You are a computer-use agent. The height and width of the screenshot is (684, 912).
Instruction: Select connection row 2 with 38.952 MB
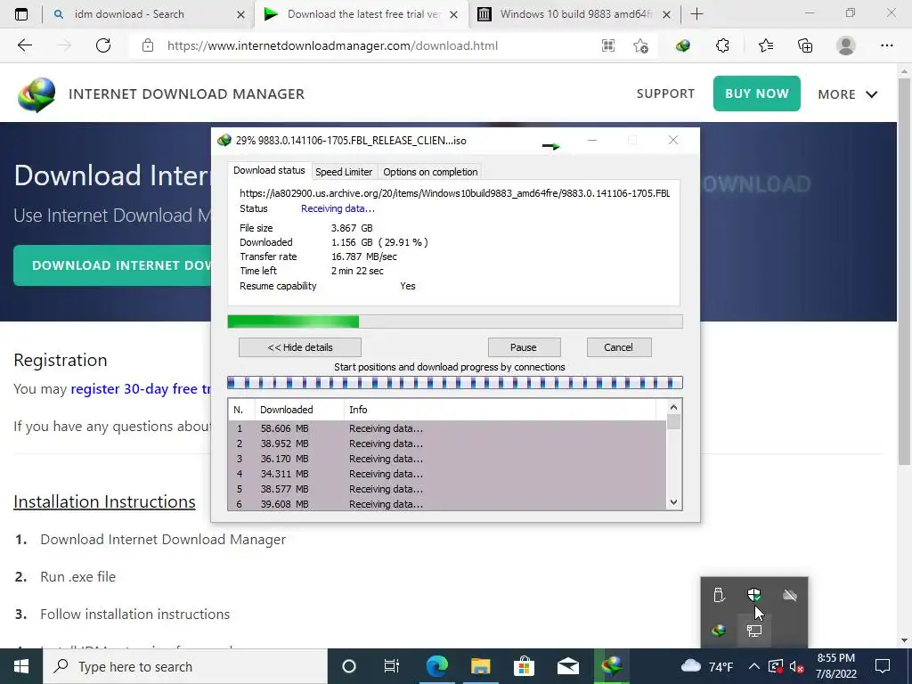(447, 444)
